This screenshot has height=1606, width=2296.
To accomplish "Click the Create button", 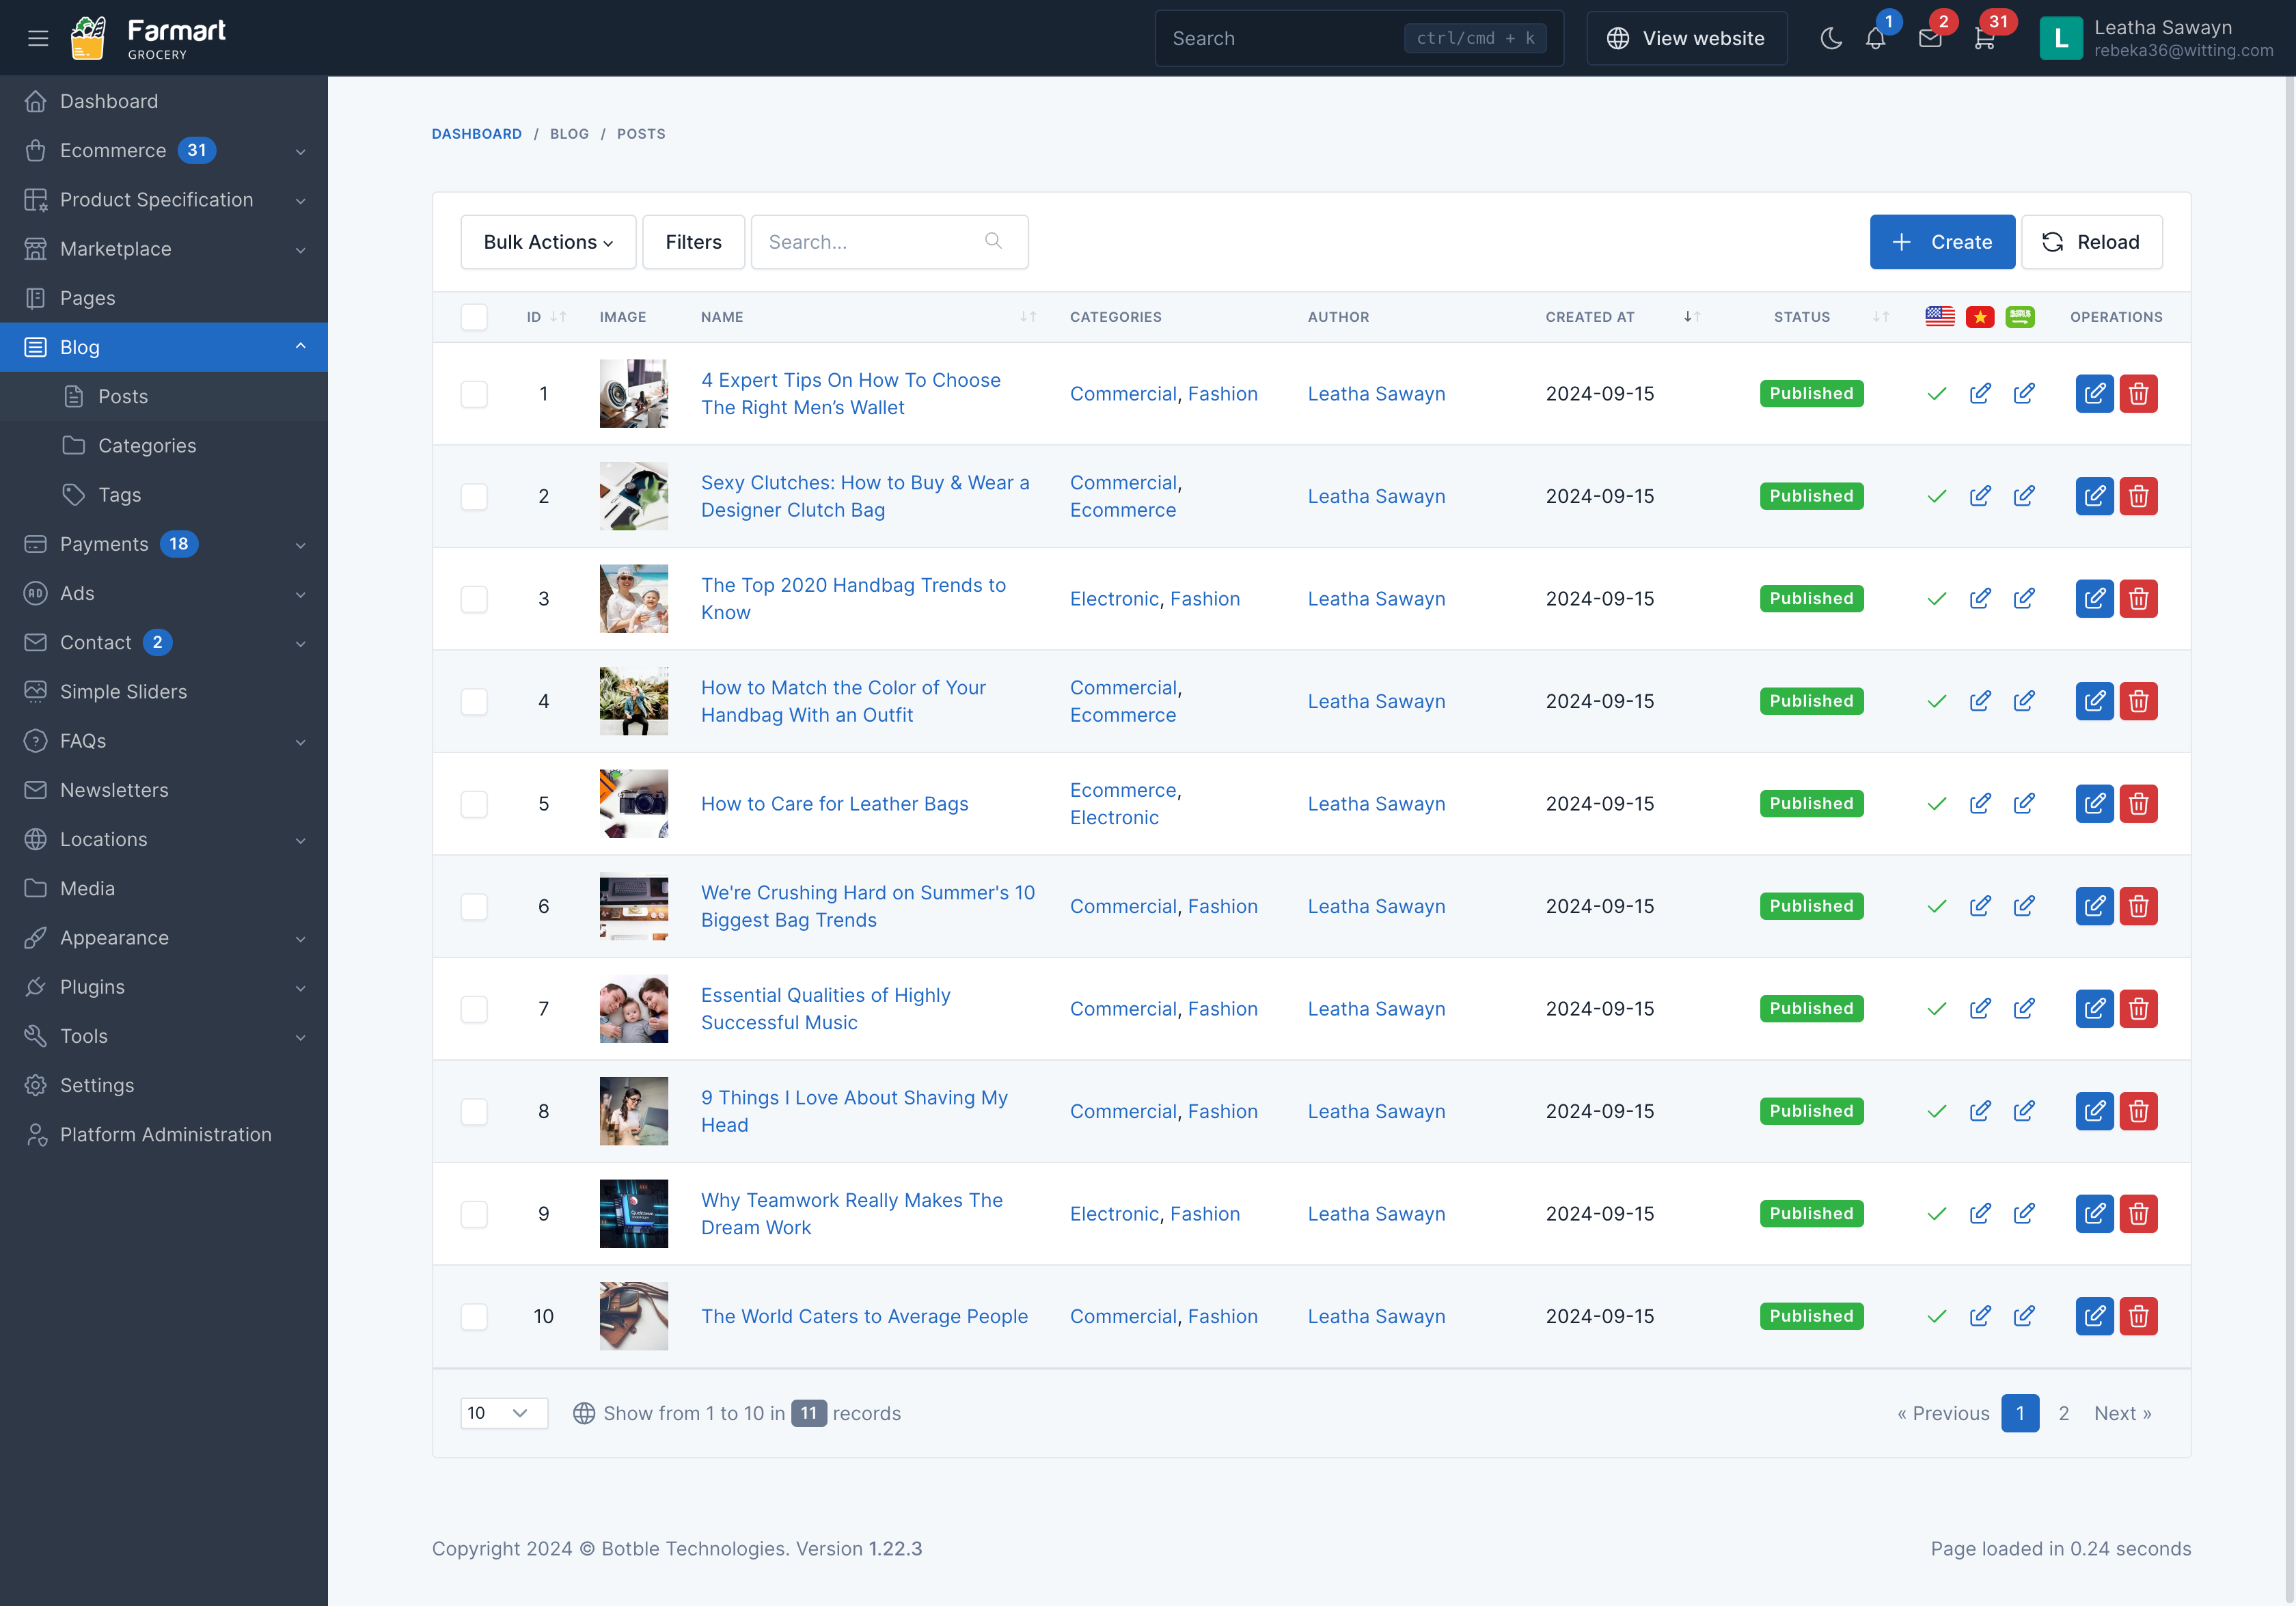I will (x=1941, y=242).
